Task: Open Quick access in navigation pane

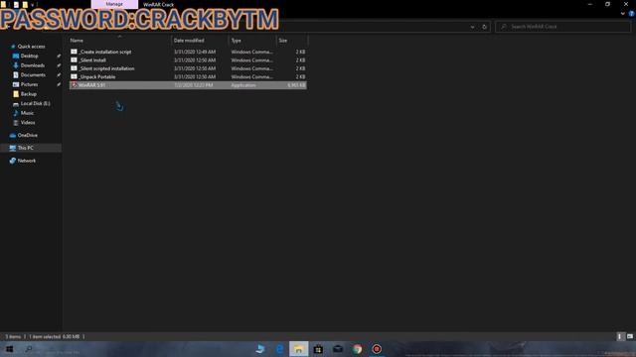Action: (31, 47)
